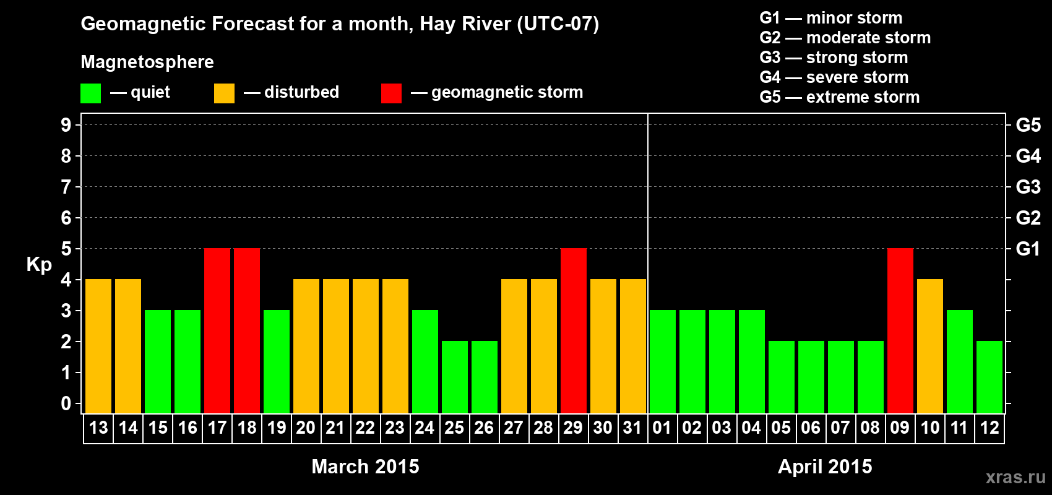Click the green bar for March 26
The height and width of the screenshot is (495, 1052).
coord(485,377)
